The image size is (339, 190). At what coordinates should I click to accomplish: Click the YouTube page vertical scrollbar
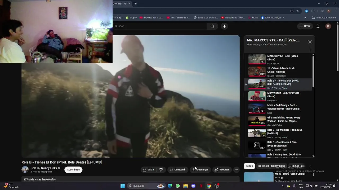click(x=338, y=47)
